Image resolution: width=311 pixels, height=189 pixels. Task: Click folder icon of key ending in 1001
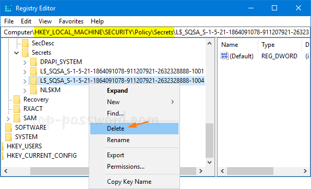coord(33,71)
